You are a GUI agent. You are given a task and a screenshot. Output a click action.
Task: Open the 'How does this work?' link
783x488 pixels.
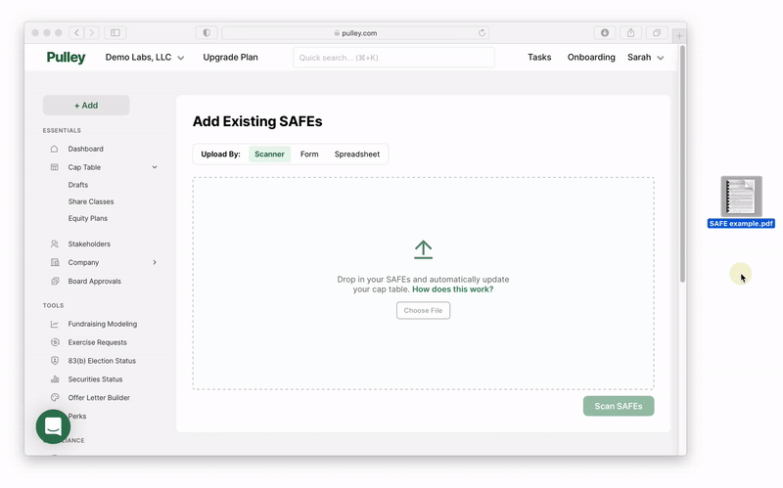452,289
